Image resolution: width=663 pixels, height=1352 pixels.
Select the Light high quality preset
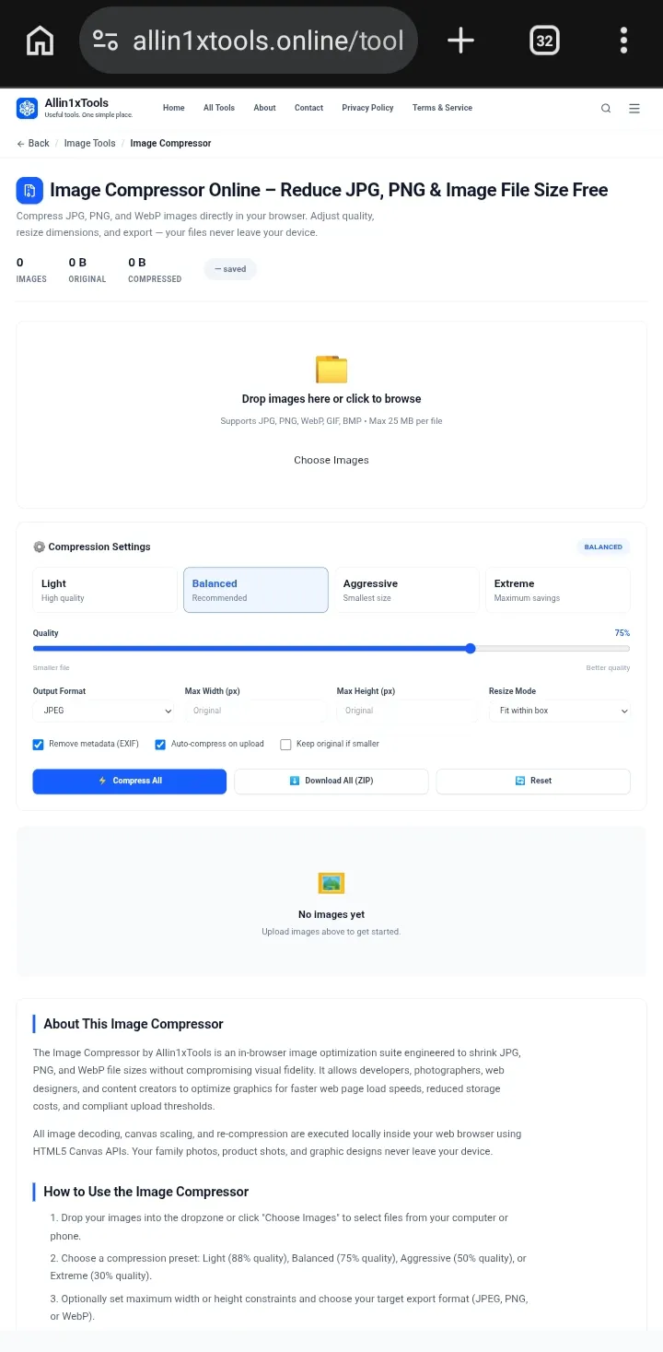[x=105, y=590]
